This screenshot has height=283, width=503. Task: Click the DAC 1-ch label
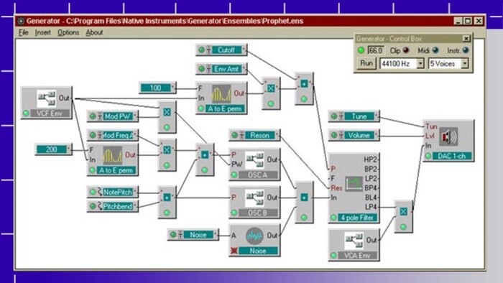point(452,156)
